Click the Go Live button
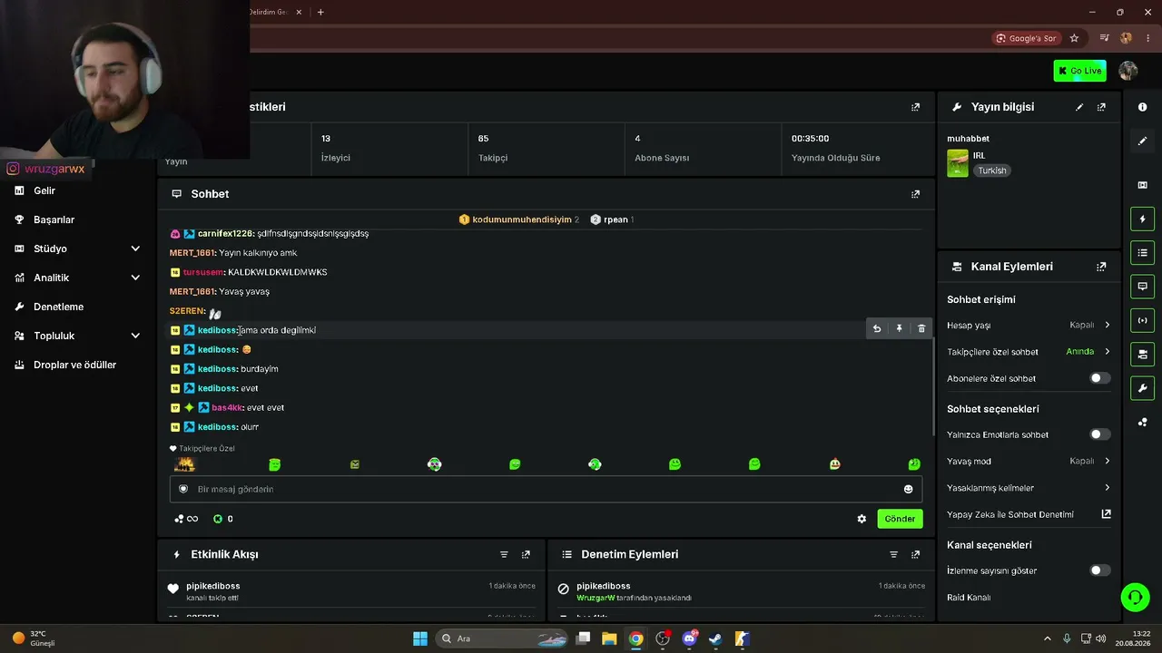Image resolution: width=1162 pixels, height=653 pixels. [1079, 71]
